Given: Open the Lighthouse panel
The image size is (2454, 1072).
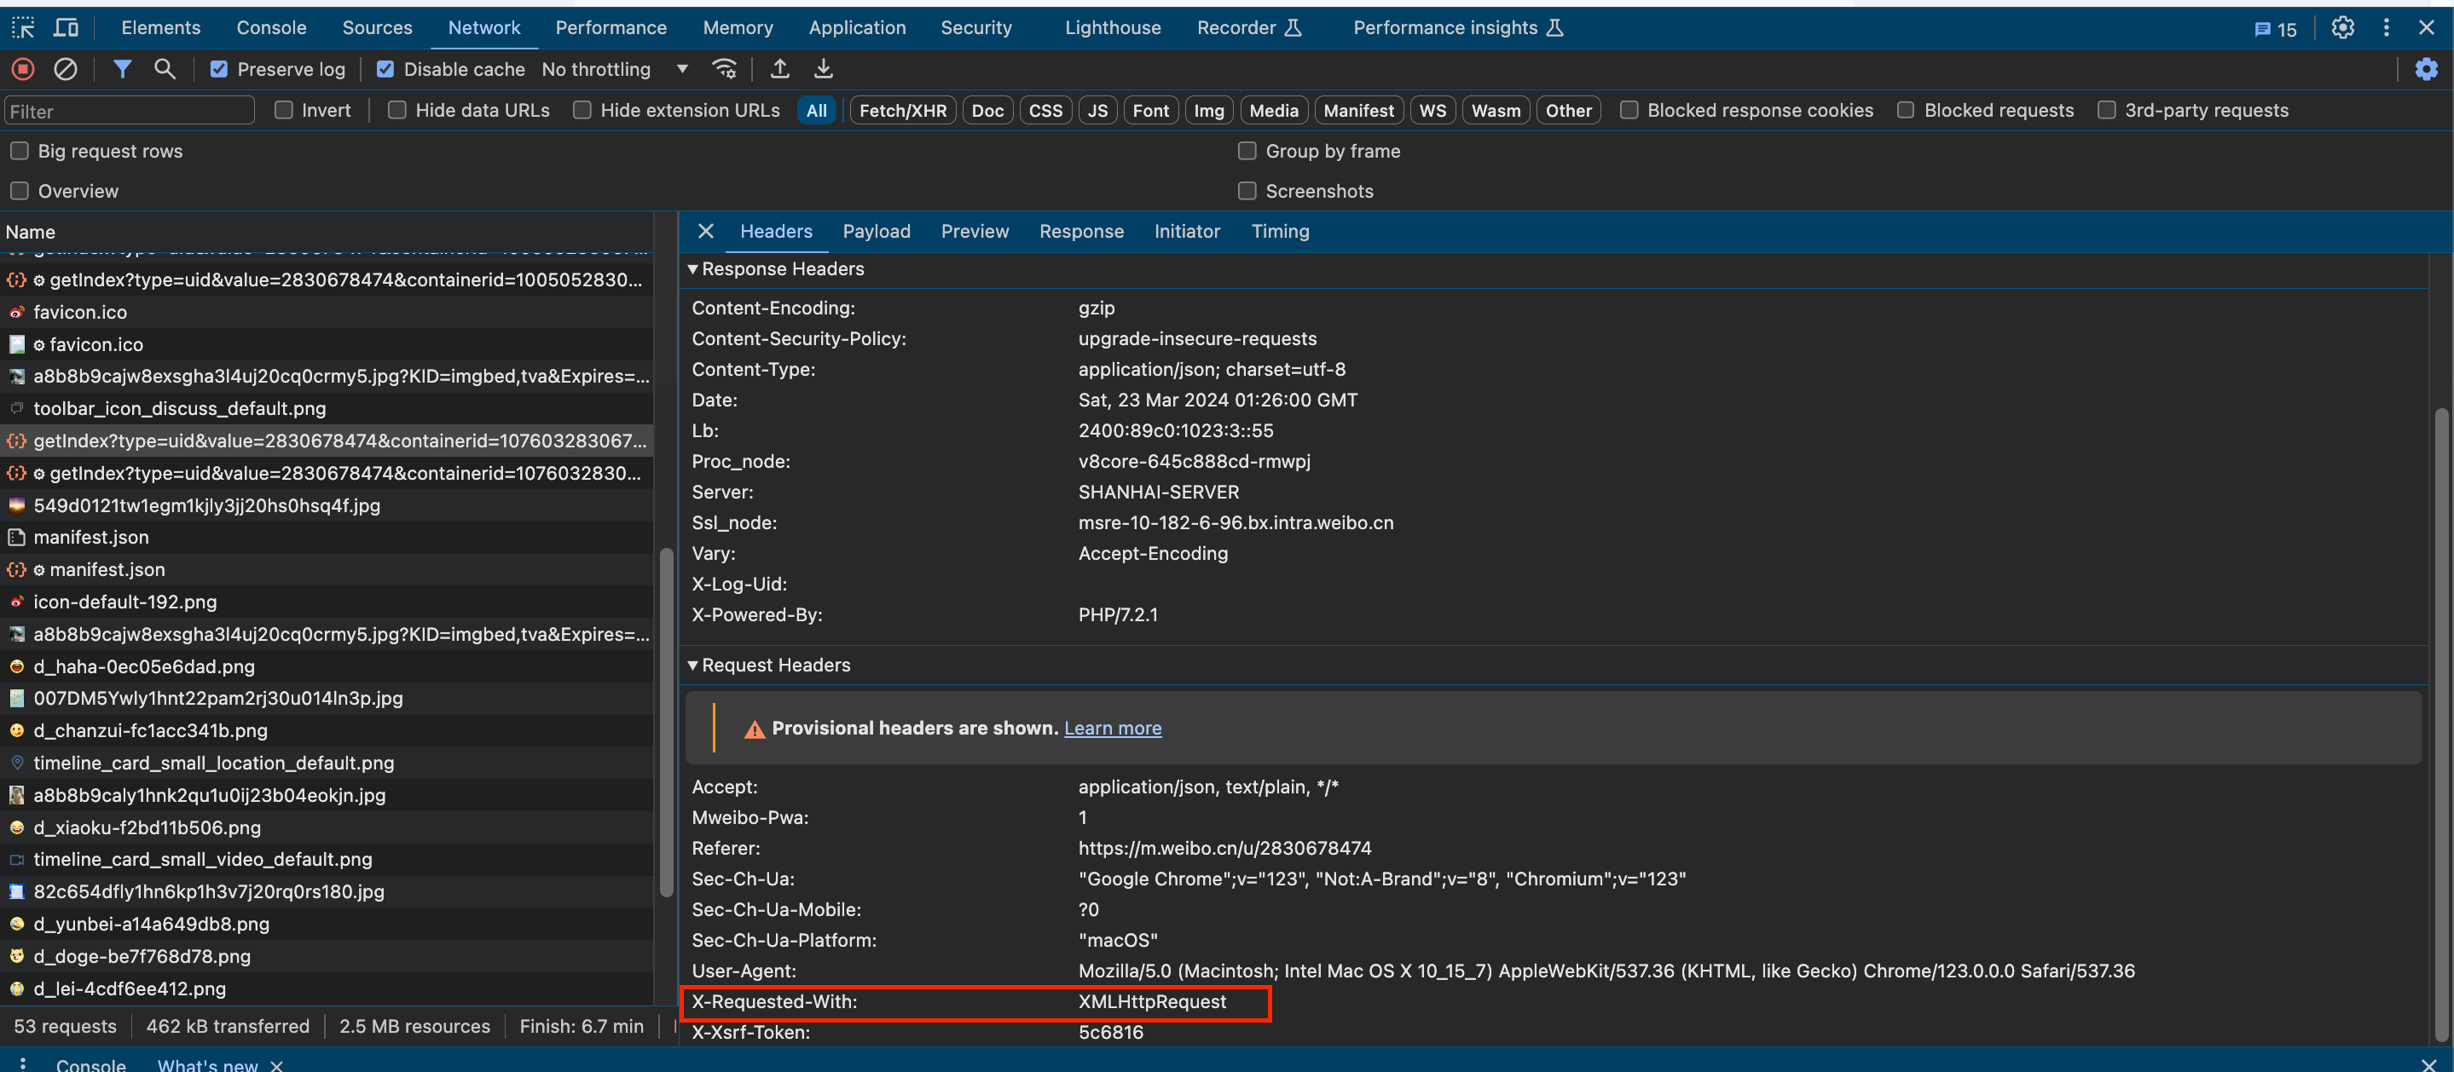Looking at the screenshot, I should (1113, 27).
